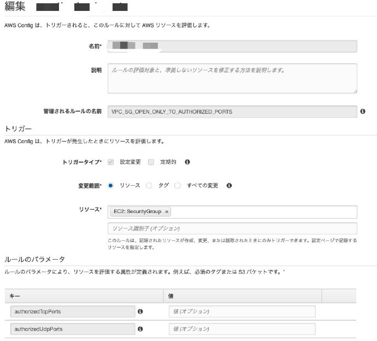Click the キー column header
This screenshot has height=341, width=377.
click(84, 296)
